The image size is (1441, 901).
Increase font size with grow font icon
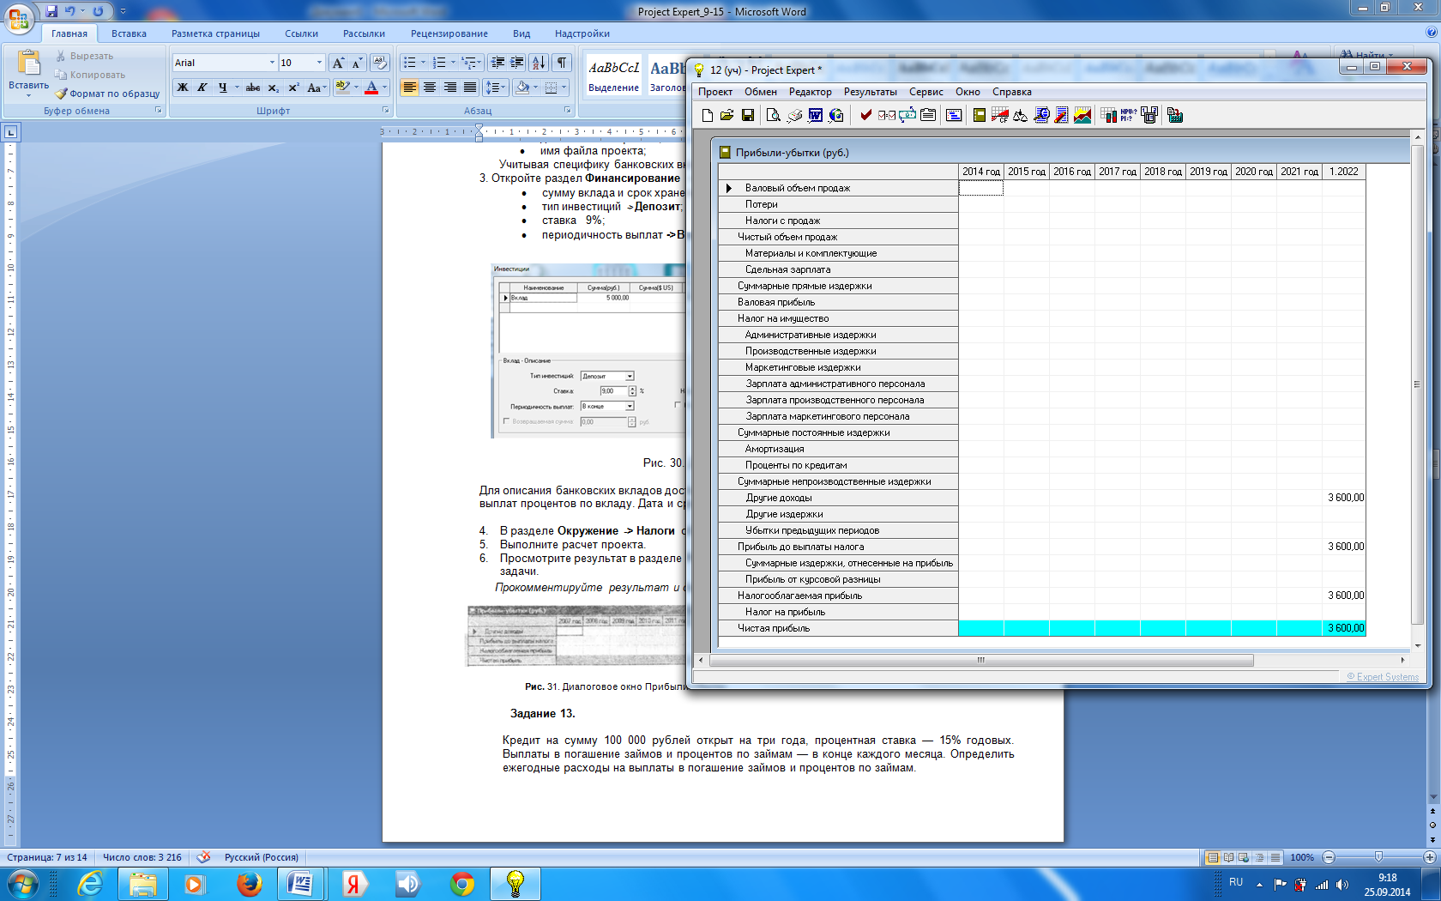338,63
